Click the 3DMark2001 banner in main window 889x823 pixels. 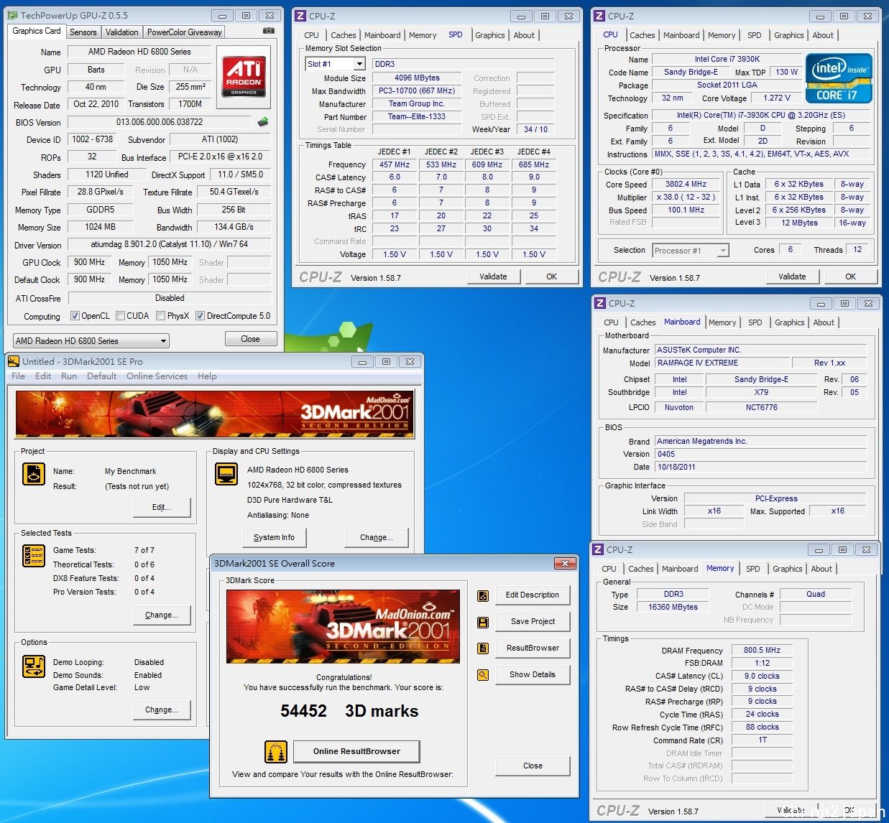[215, 414]
